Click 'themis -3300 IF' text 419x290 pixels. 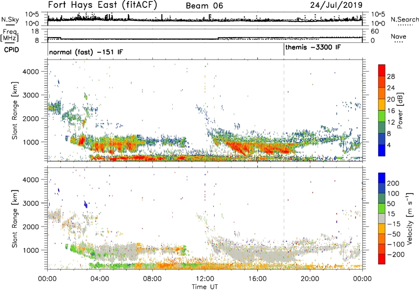coord(313,47)
